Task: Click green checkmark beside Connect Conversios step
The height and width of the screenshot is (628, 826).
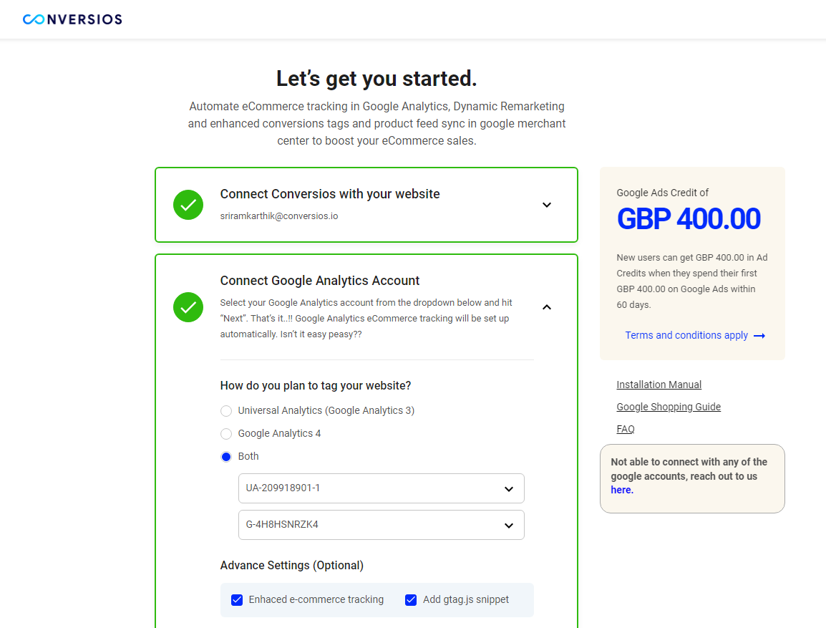Action: [x=188, y=205]
